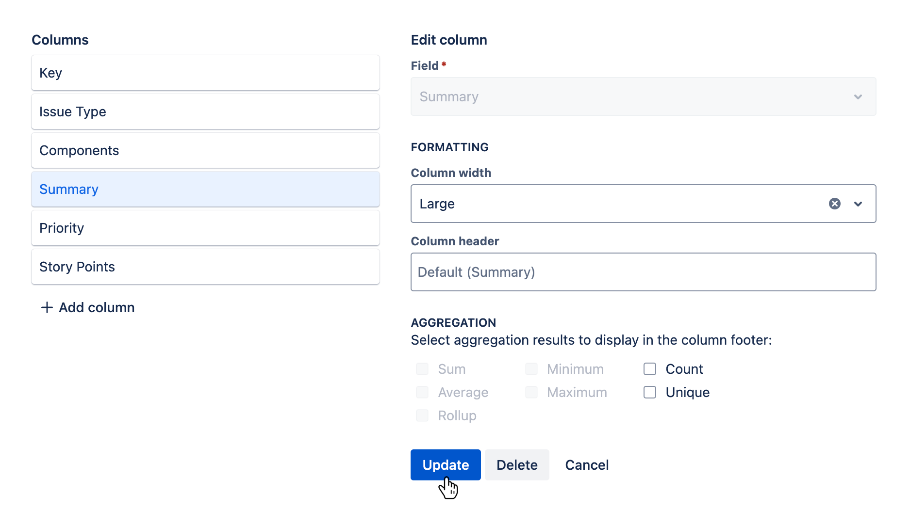Tick the disabled Average checkbox

[422, 392]
